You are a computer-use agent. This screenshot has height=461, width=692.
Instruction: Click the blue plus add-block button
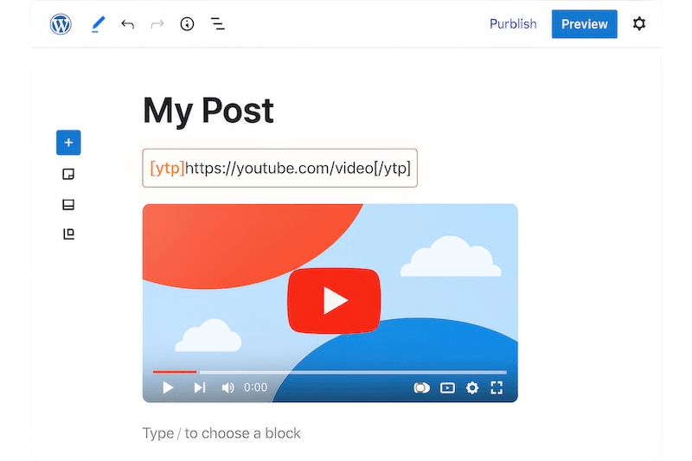[68, 143]
